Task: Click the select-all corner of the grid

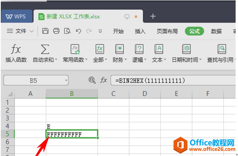Action: point(10,94)
